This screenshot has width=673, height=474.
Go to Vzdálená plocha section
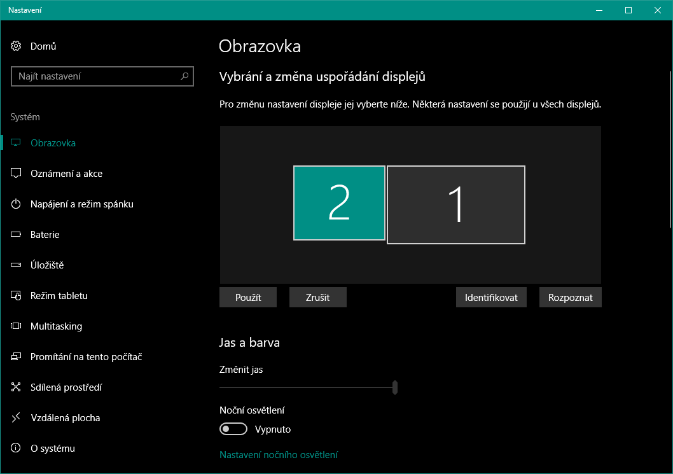pyautogui.click(x=65, y=418)
